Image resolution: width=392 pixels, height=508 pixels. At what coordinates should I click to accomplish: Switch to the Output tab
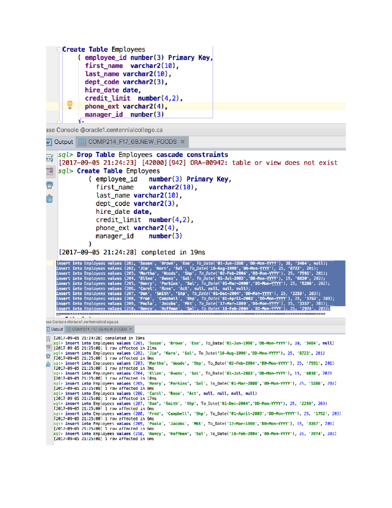click(63, 142)
